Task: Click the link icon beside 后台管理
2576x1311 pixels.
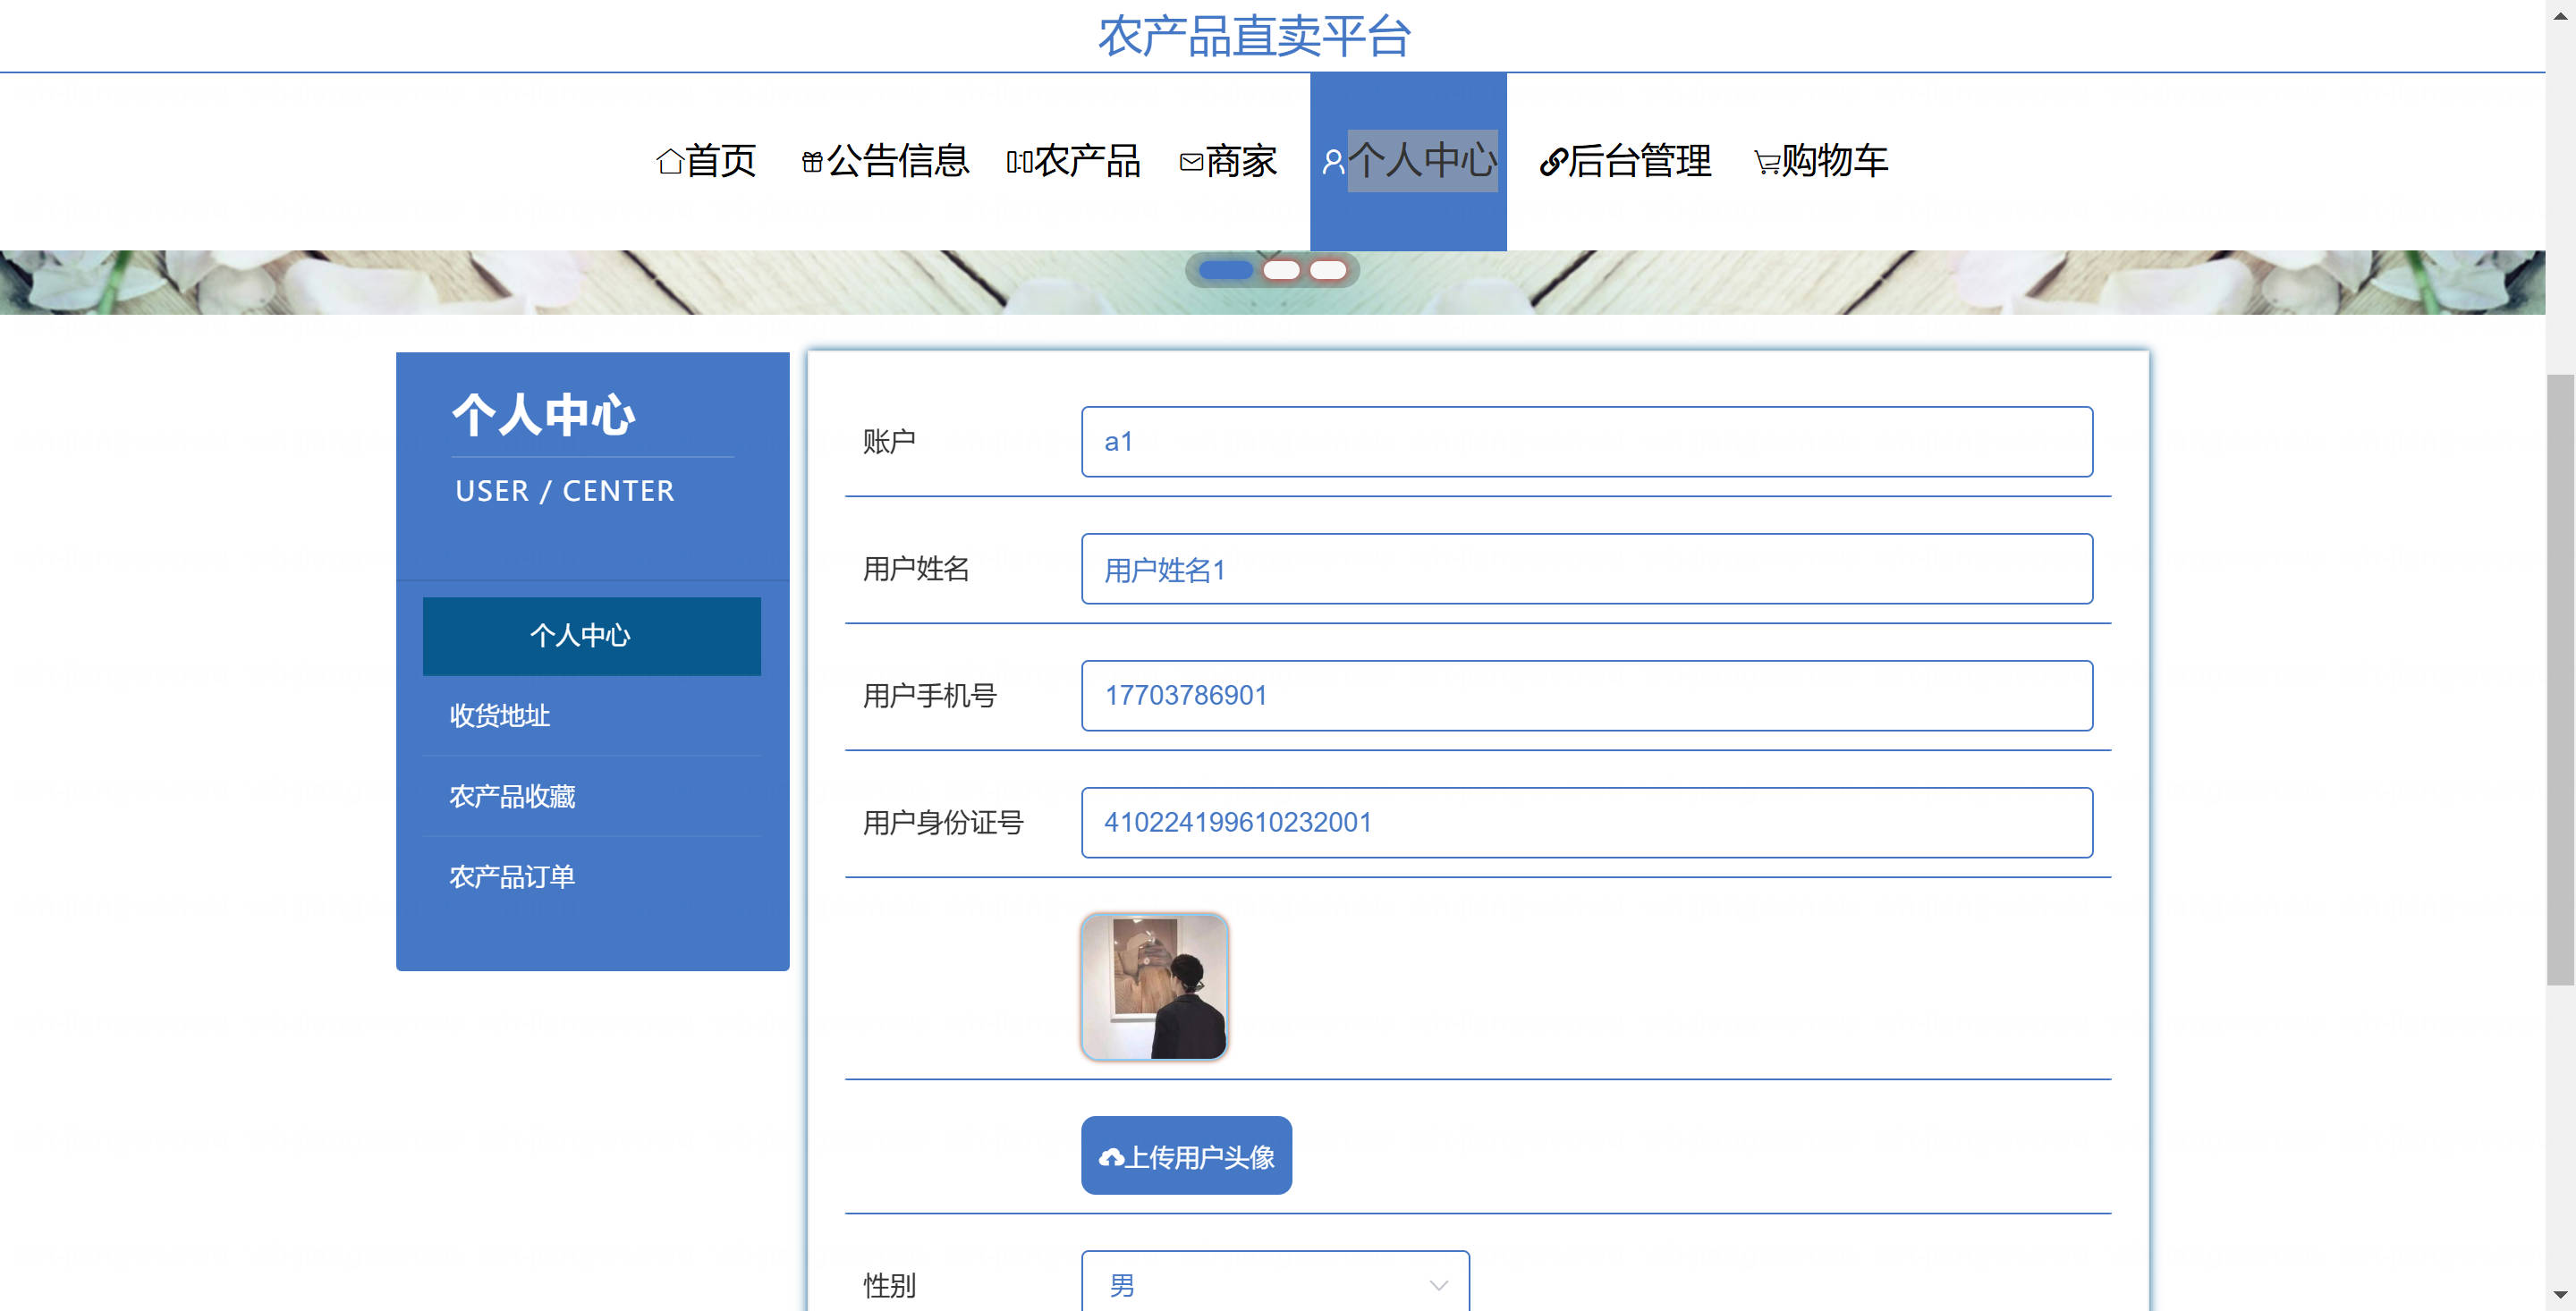Action: pos(1552,161)
